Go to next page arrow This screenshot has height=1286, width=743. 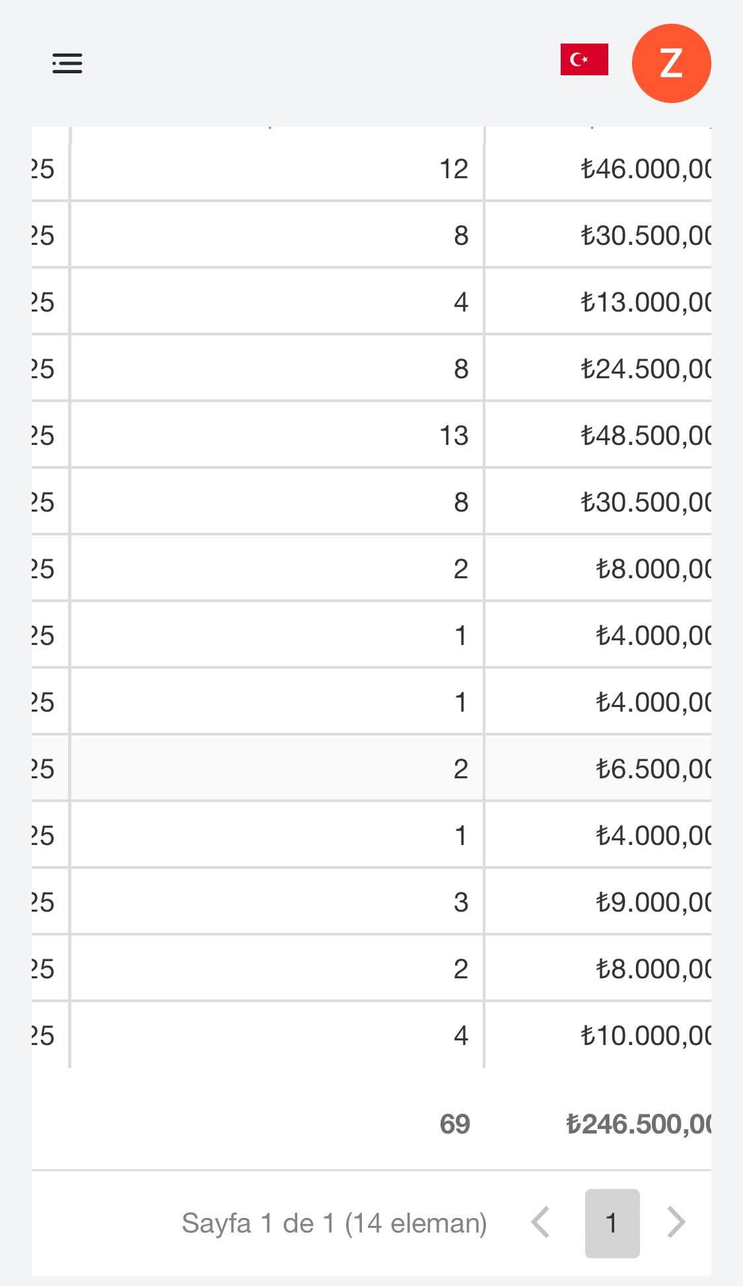click(676, 1223)
